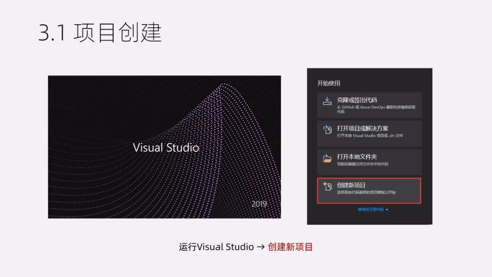Click the open project or solution icon

(327, 130)
